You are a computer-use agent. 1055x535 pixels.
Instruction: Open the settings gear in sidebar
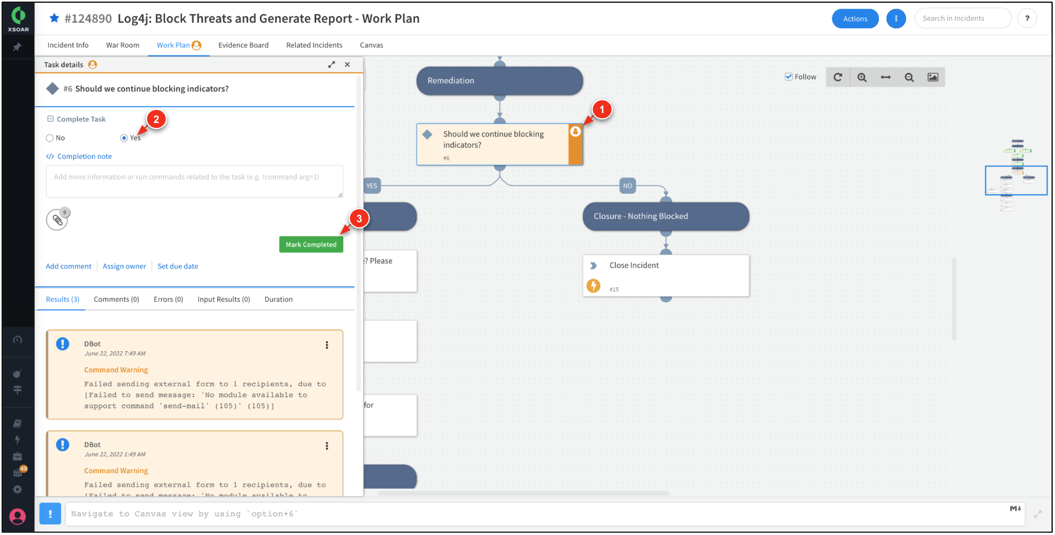pos(17,489)
